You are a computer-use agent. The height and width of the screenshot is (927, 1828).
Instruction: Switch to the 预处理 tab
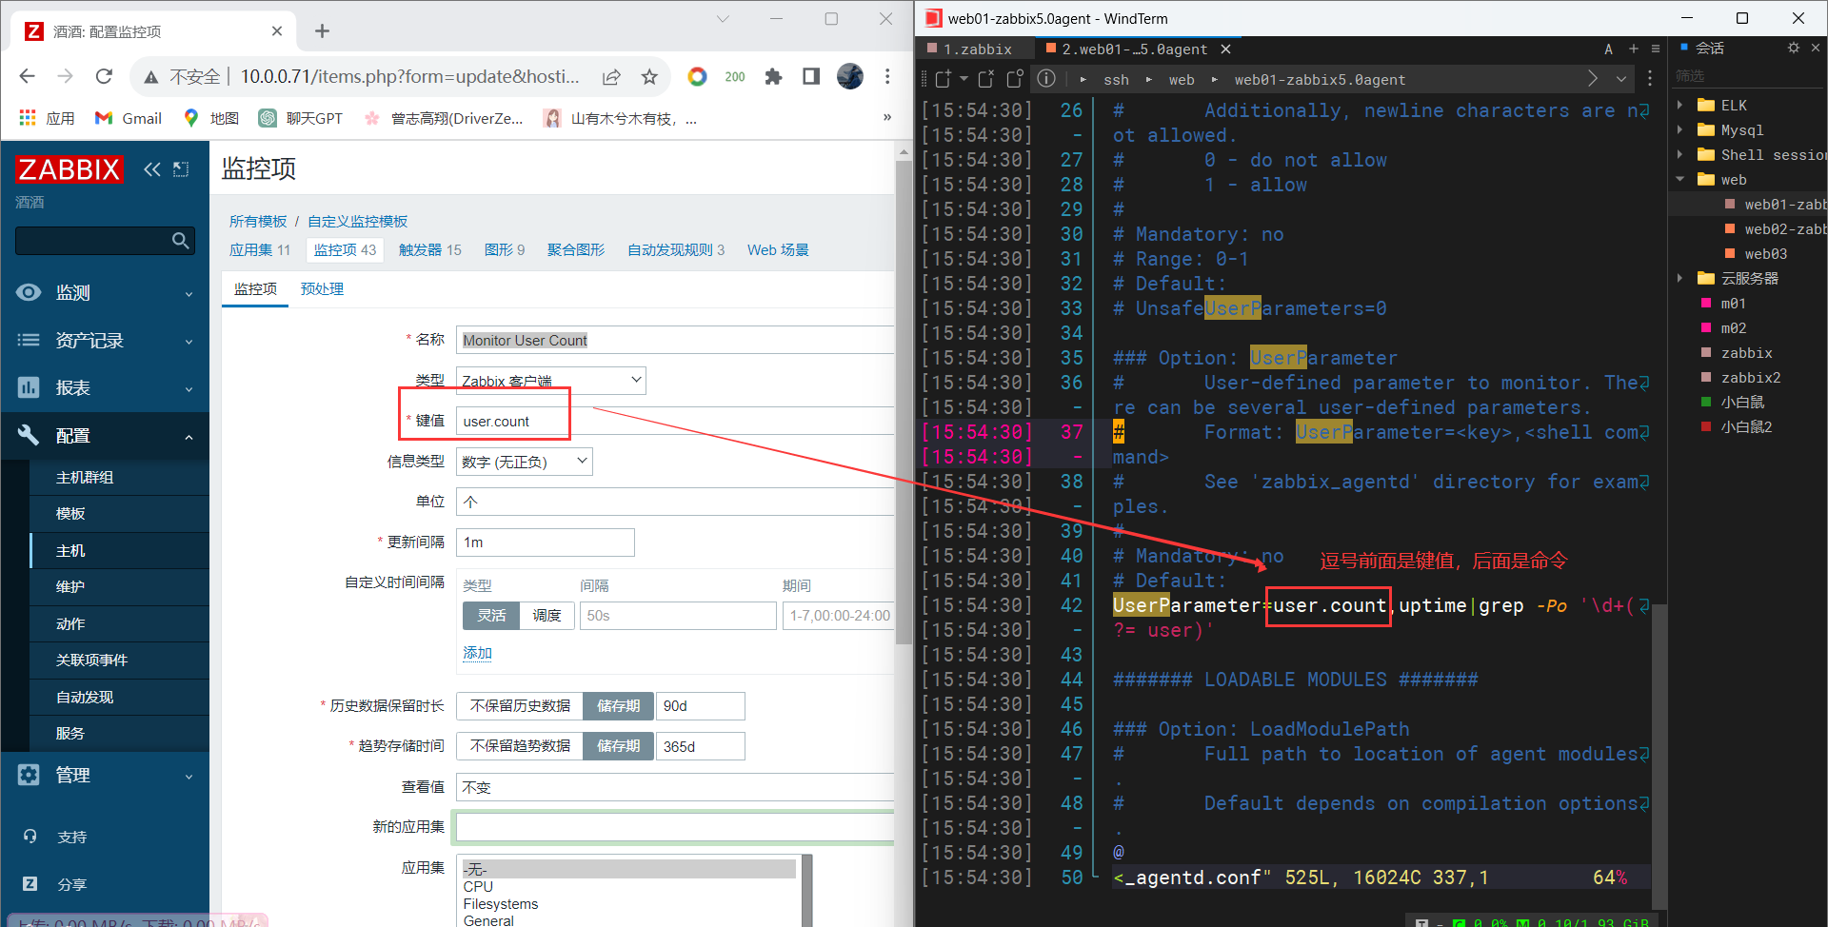click(322, 289)
